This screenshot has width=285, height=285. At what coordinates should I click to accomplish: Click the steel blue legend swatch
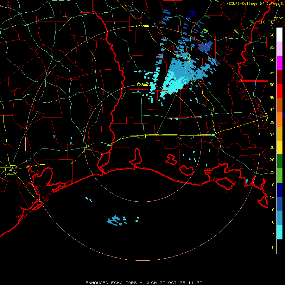(x=280, y=218)
